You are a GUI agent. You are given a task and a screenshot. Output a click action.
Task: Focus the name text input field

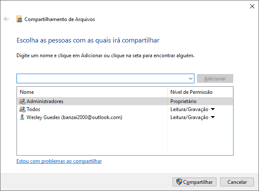102,79
